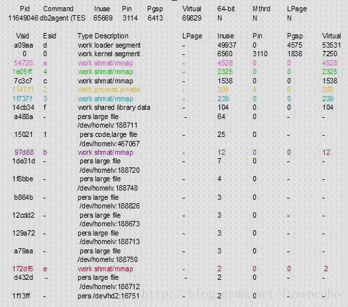The image size is (348, 307).
Task: Select Vsid a09aa
Action: pyautogui.click(x=23, y=45)
